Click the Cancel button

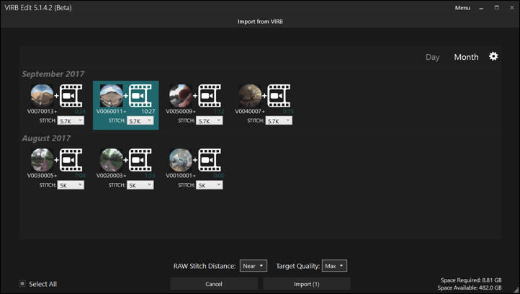214,284
